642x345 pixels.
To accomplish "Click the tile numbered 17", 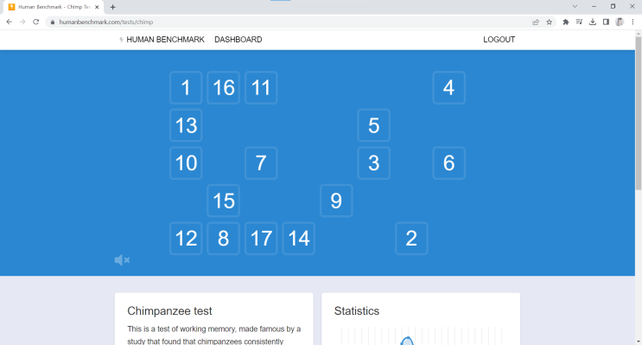I will (261, 239).
